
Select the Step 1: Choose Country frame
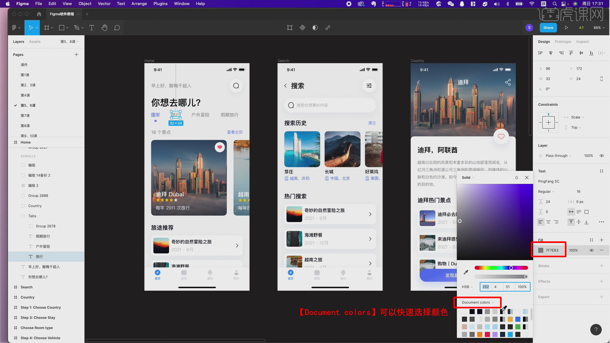click(x=41, y=307)
